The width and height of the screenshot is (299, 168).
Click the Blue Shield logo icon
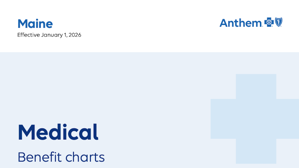278,22
